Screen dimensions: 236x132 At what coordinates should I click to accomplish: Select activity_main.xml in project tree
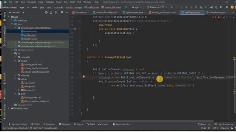point(33,65)
